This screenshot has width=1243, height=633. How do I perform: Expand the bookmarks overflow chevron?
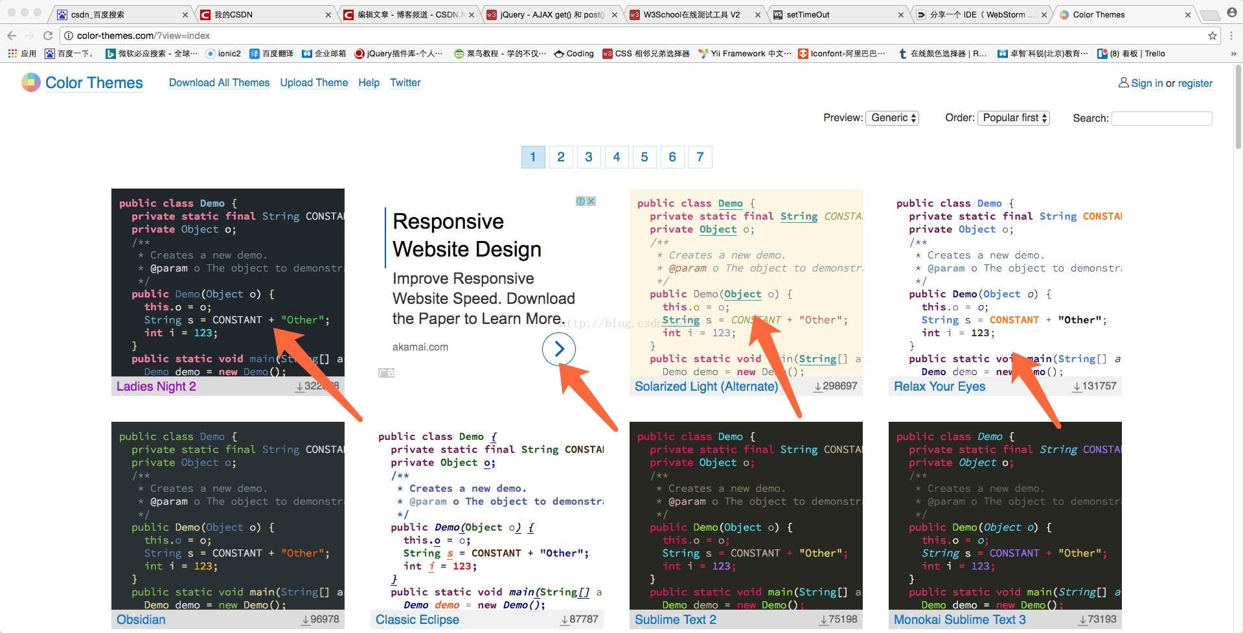1233,54
